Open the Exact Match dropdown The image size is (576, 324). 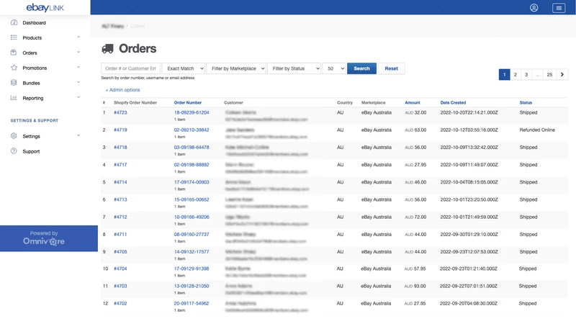pos(184,68)
